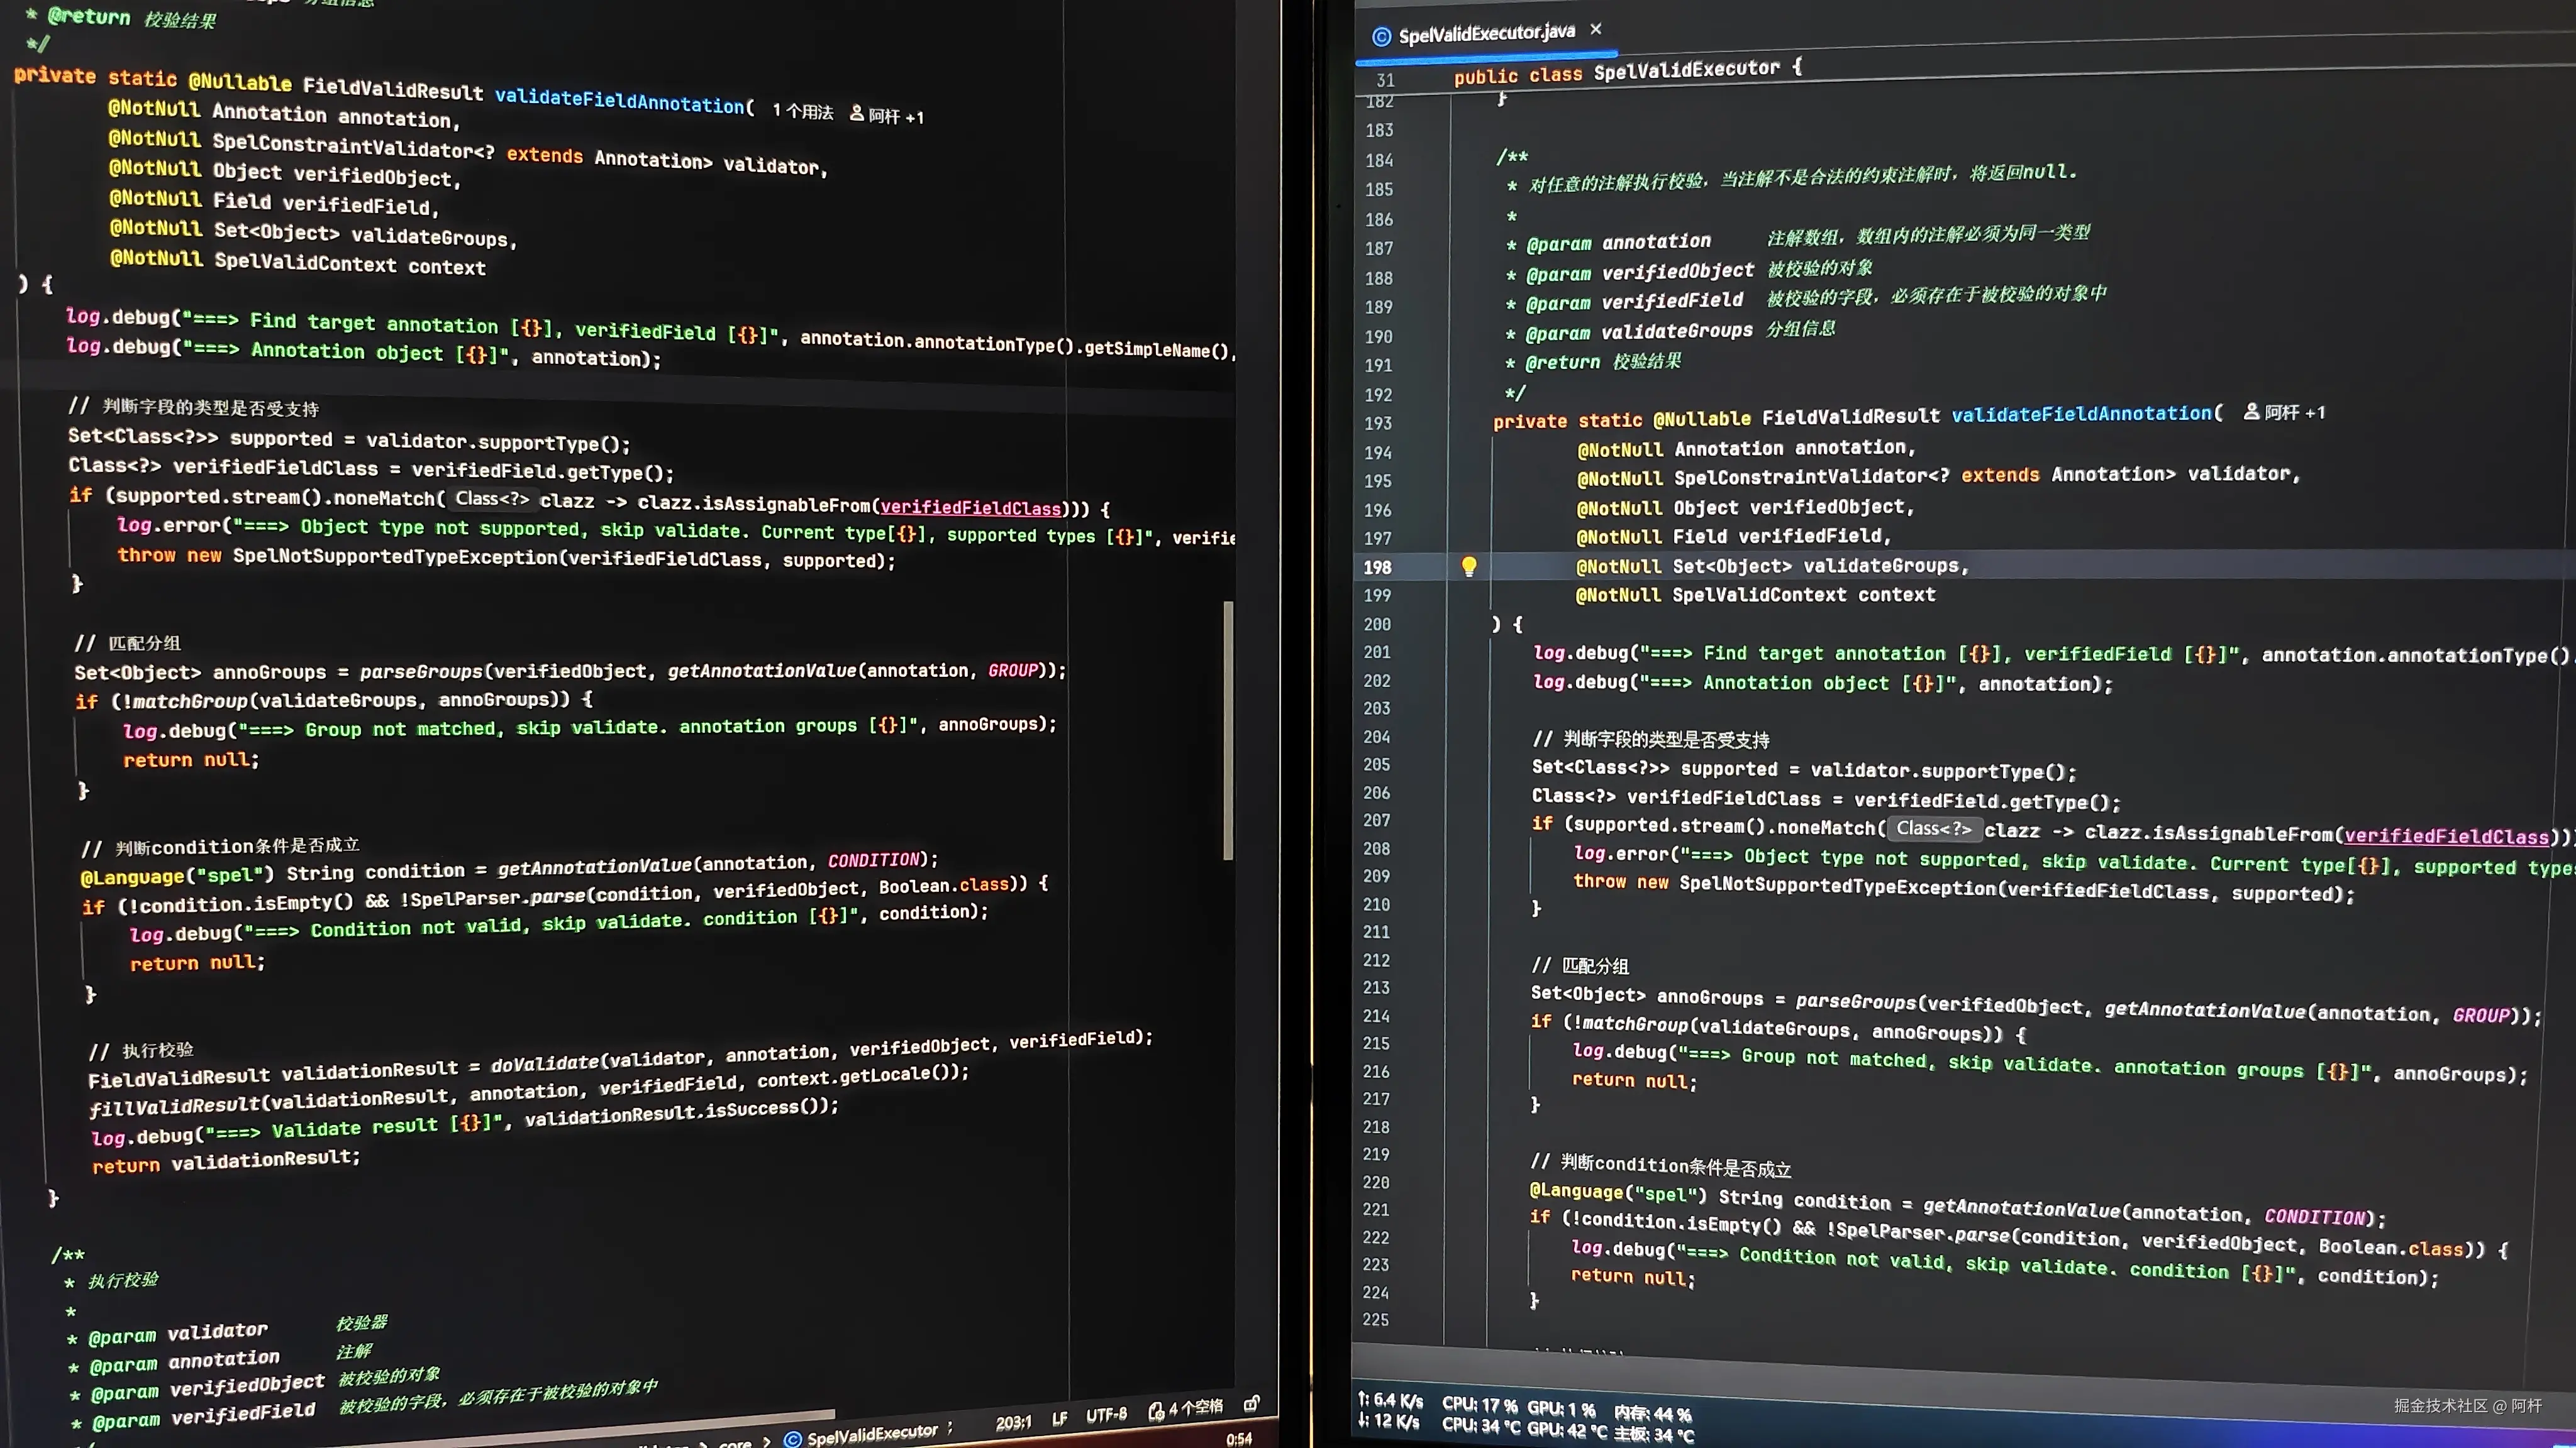Click the light bulb intention icon on line 198
The width and height of the screenshot is (2576, 1448).
click(1468, 567)
